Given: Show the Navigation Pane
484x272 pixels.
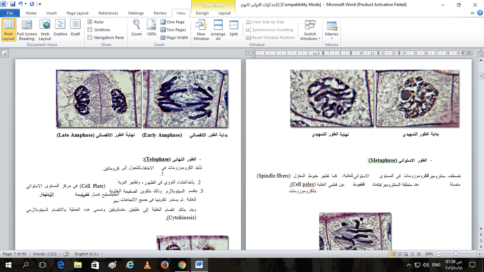Looking at the screenshot, I should (90, 37).
